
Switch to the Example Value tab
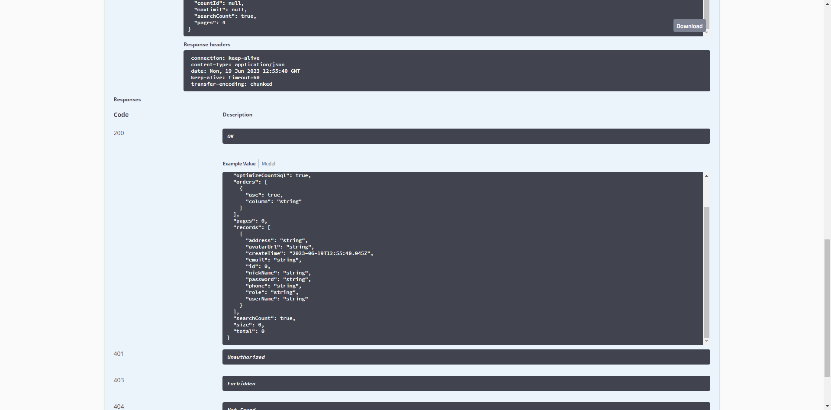point(239,164)
